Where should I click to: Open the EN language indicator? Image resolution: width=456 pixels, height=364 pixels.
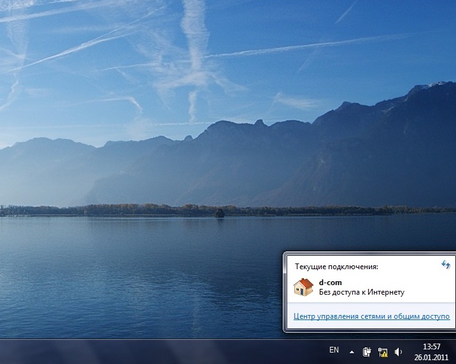pyautogui.click(x=334, y=350)
